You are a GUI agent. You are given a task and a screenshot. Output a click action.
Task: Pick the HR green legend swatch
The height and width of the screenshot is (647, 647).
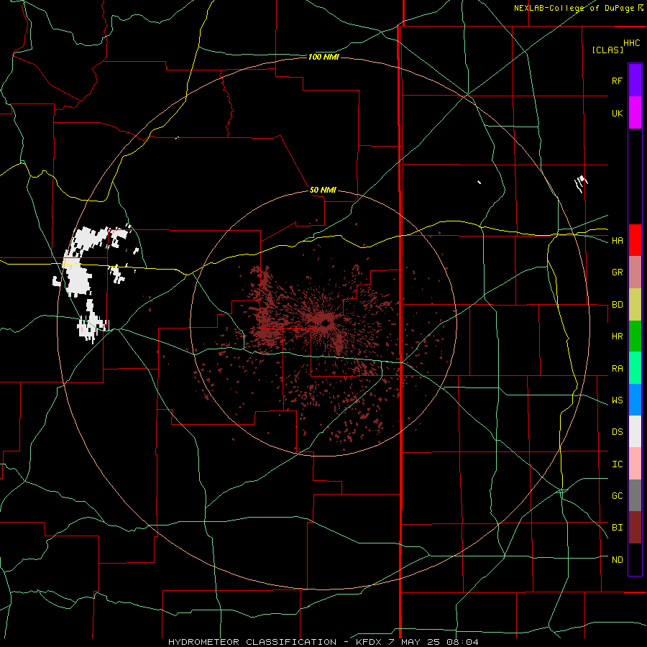[635, 336]
